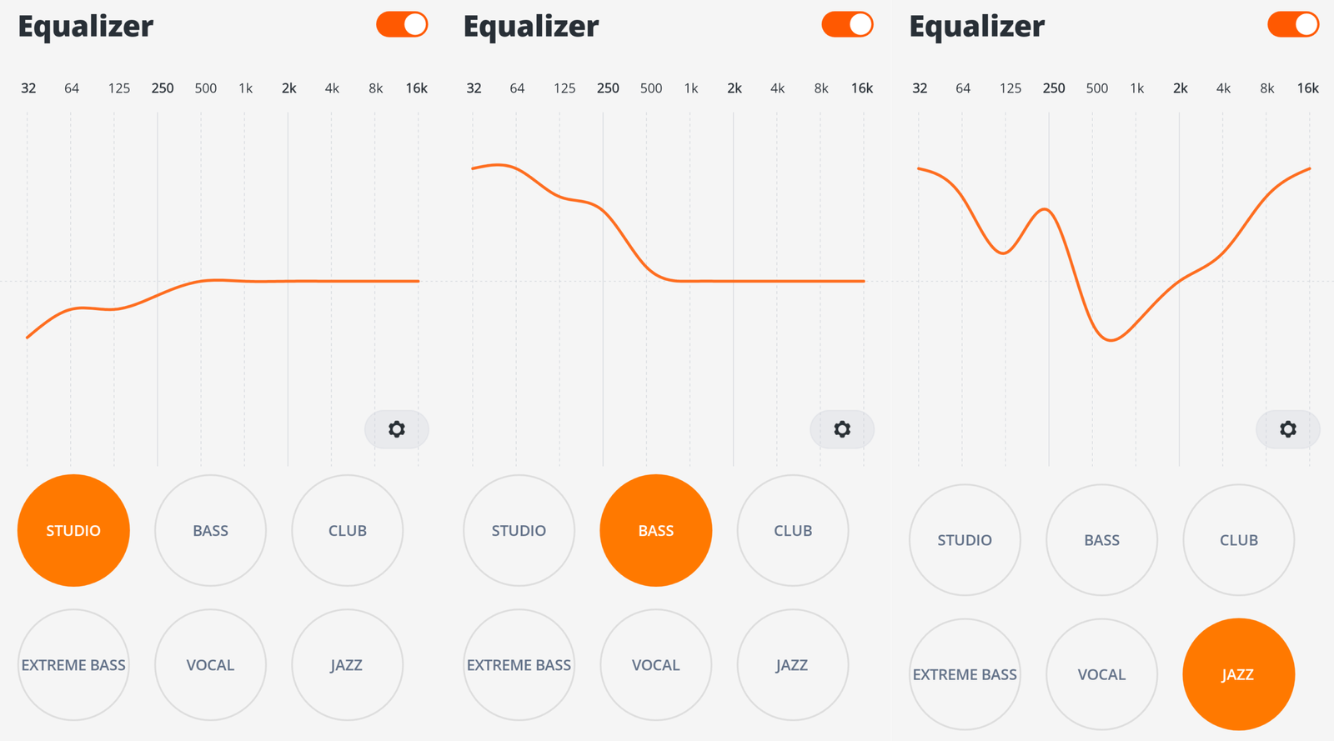1334x741 pixels.
Task: Open settings gear in the Bass equalizer panel
Action: pos(842,429)
